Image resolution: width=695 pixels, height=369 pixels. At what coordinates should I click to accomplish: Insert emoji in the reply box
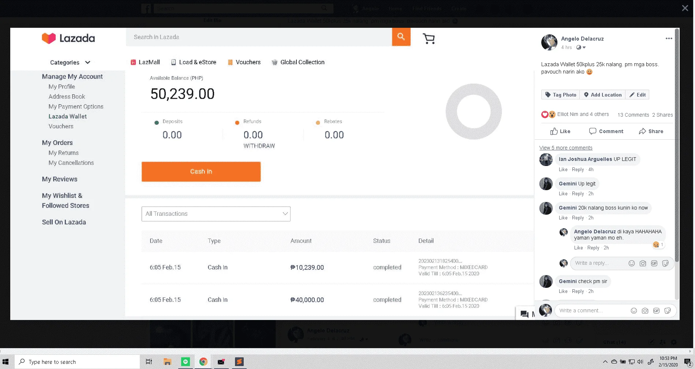[631, 263]
